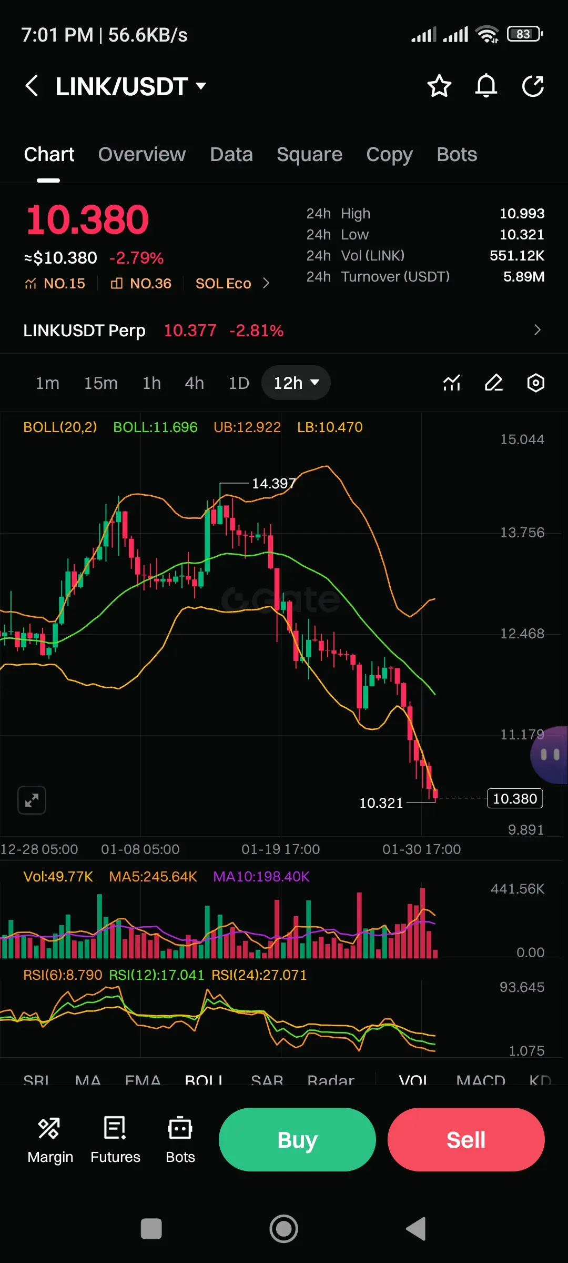Viewport: 568px width, 1263px height.
Task: Toggle the VOL sub-indicator
Action: point(413,1079)
